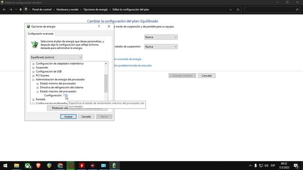Go up one folder level
The image size is (303, 170).
click(20, 9)
